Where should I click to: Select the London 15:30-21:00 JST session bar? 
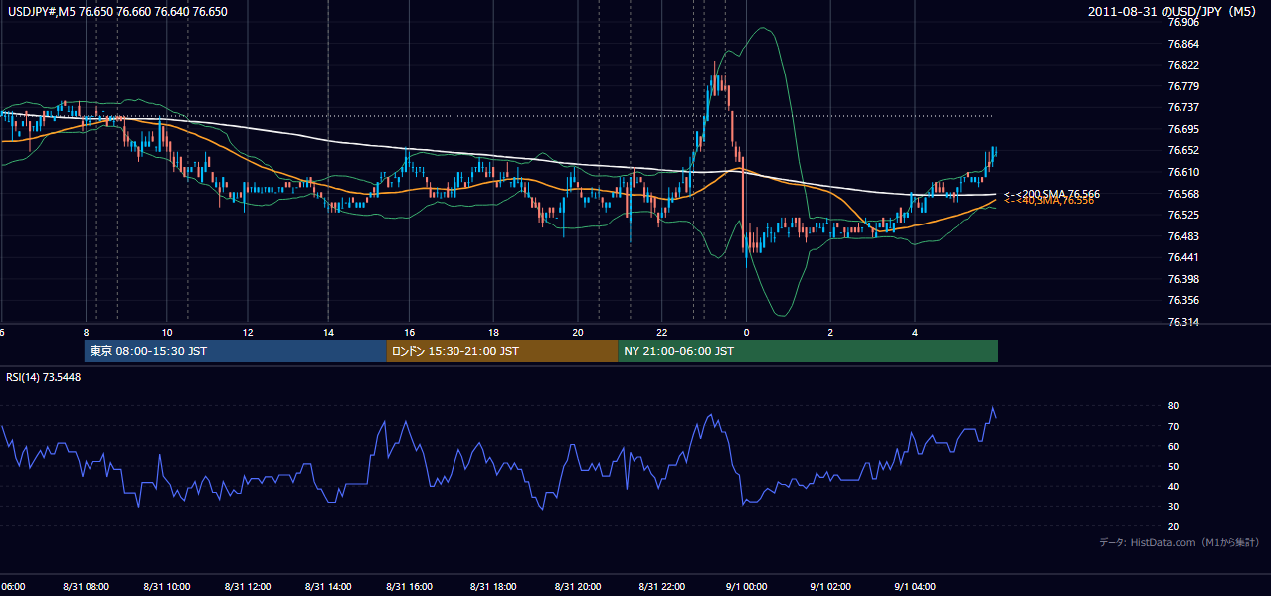click(501, 351)
